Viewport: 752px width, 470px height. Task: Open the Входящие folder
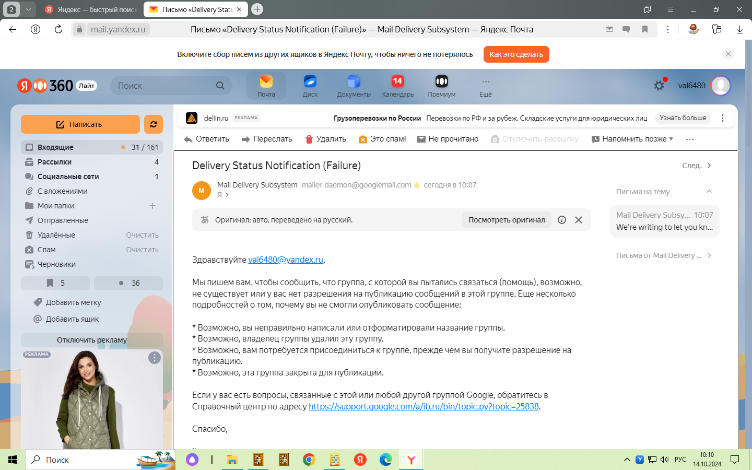[x=92, y=147]
